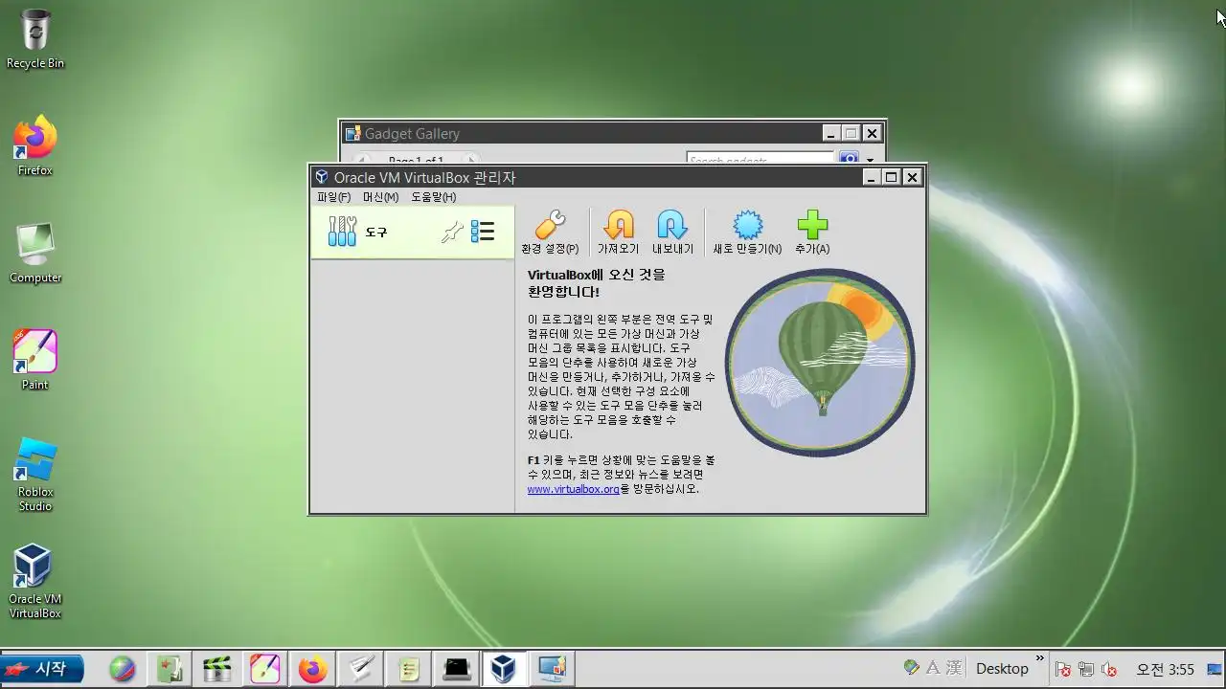The image size is (1226, 689).
Task: Minimize the VirtualBox 관리자 window
Action: click(871, 177)
